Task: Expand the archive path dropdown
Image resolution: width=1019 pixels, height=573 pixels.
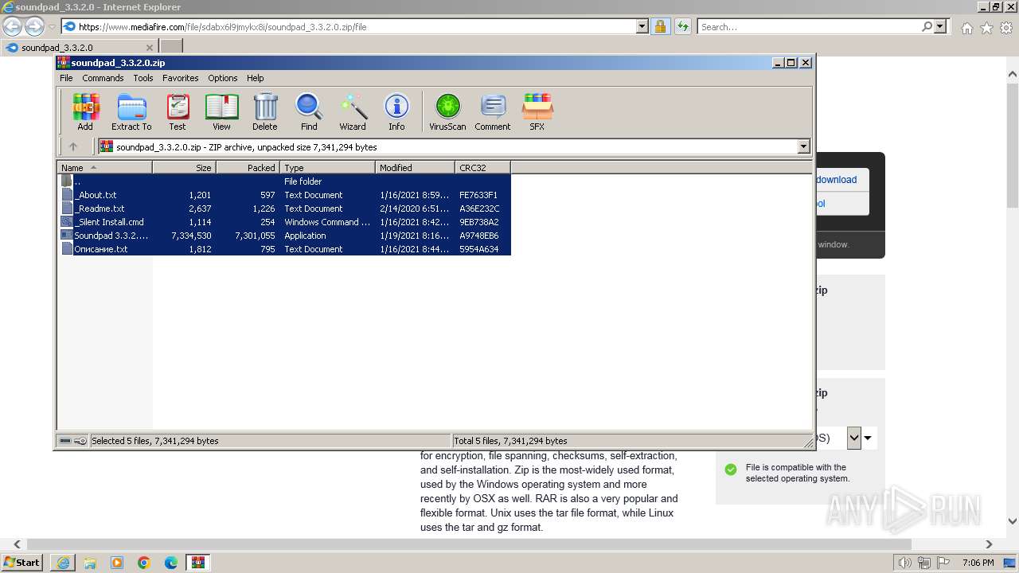Action: click(x=803, y=146)
